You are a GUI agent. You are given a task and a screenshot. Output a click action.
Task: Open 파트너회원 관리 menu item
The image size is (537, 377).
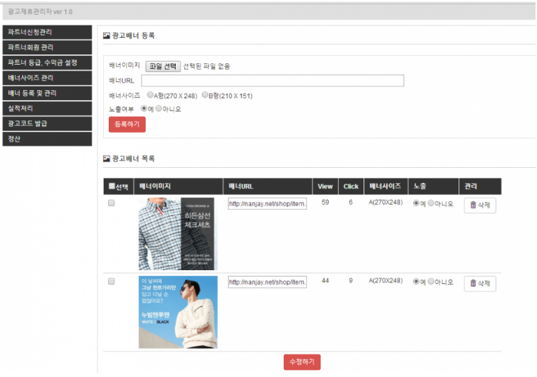[47, 48]
